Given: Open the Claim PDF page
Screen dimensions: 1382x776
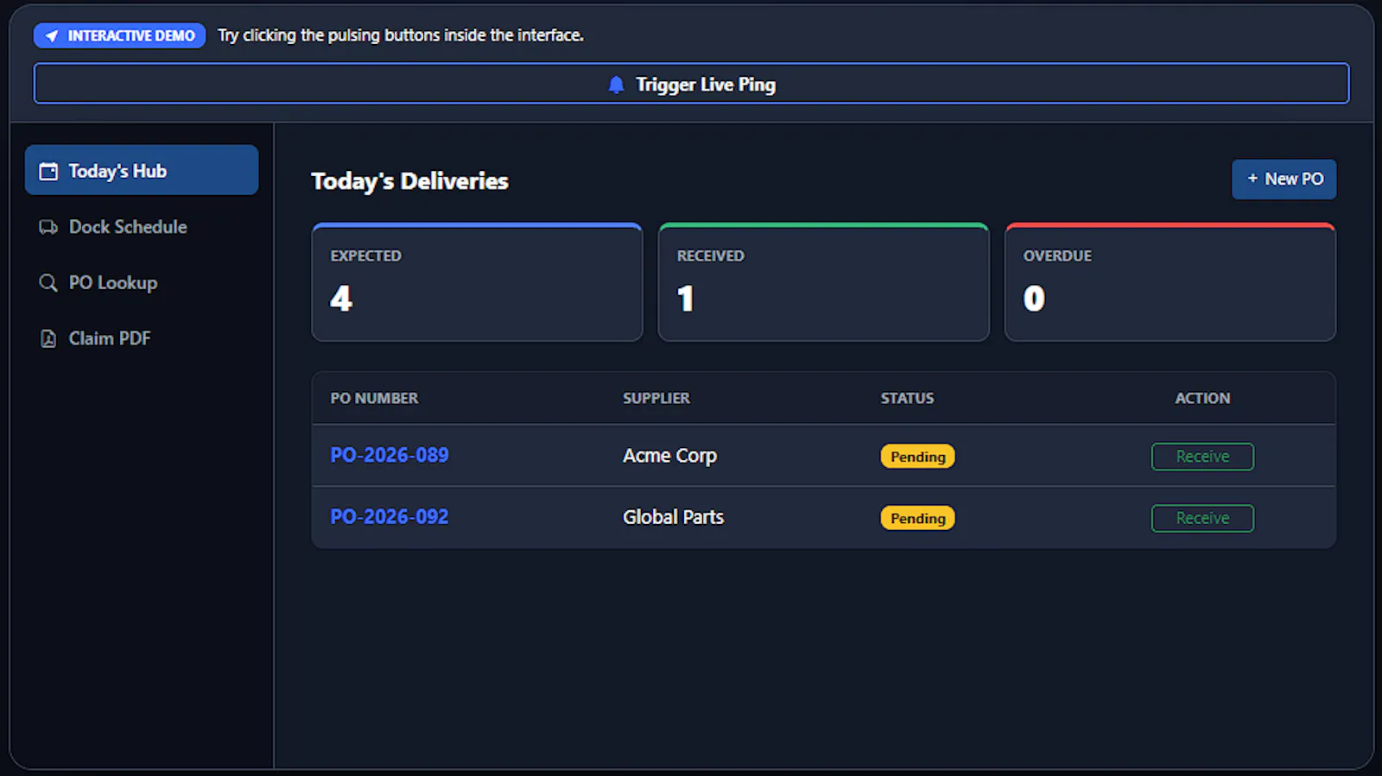Looking at the screenshot, I should tap(142, 338).
